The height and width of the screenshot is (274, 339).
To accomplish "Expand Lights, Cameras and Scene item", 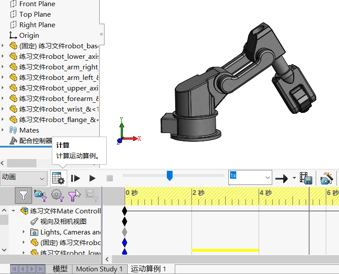I will [24, 232].
